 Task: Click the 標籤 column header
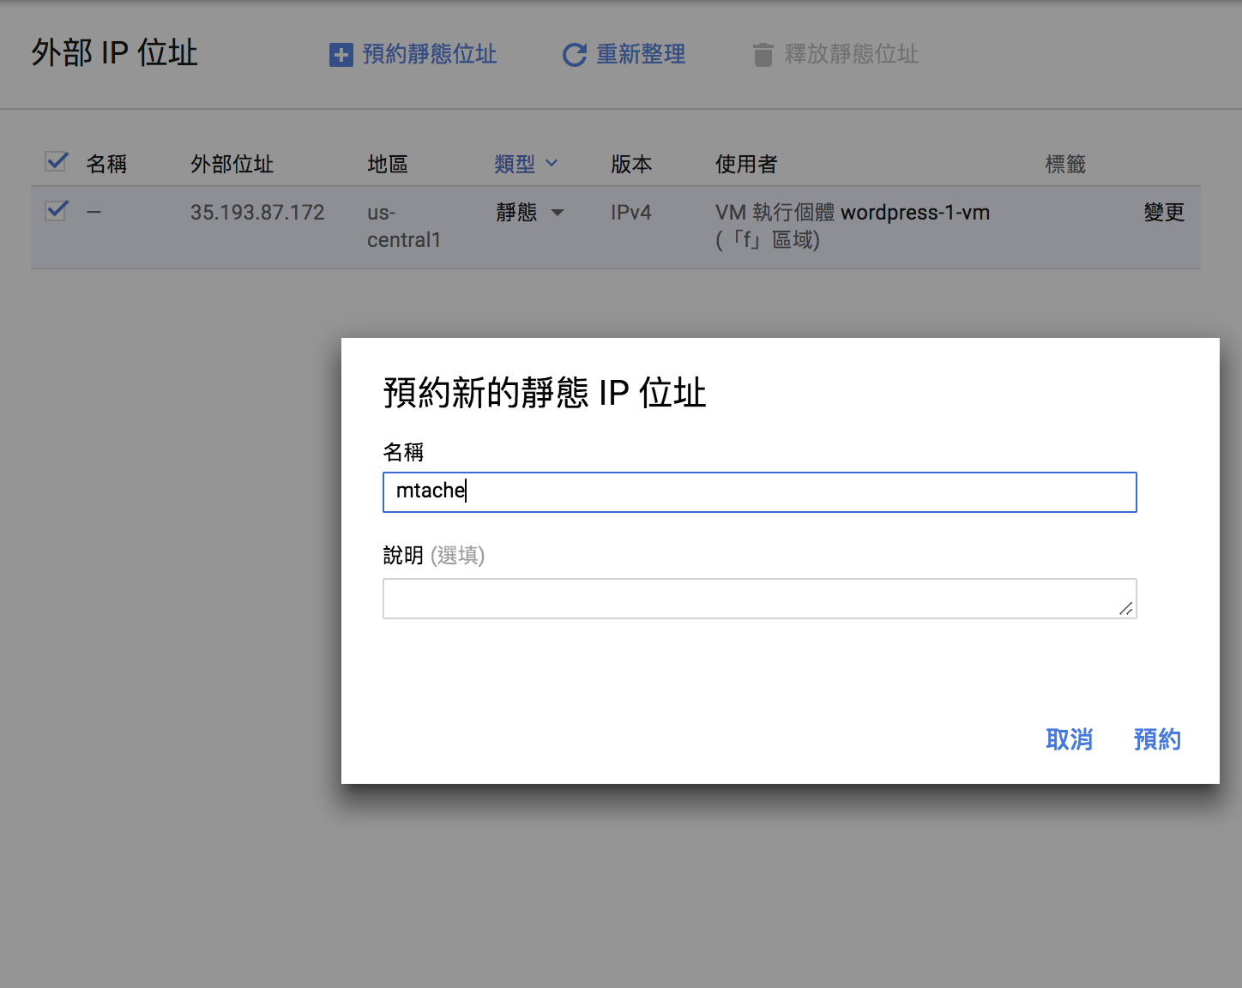1065,164
